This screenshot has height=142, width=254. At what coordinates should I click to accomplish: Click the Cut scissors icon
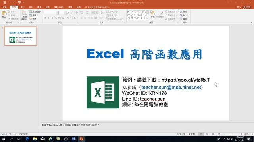[x=9, y=11]
